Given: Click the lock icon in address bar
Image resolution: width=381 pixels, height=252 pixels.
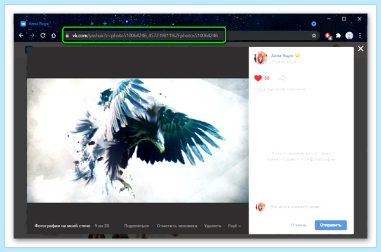Looking at the screenshot, I should pyautogui.click(x=67, y=35).
